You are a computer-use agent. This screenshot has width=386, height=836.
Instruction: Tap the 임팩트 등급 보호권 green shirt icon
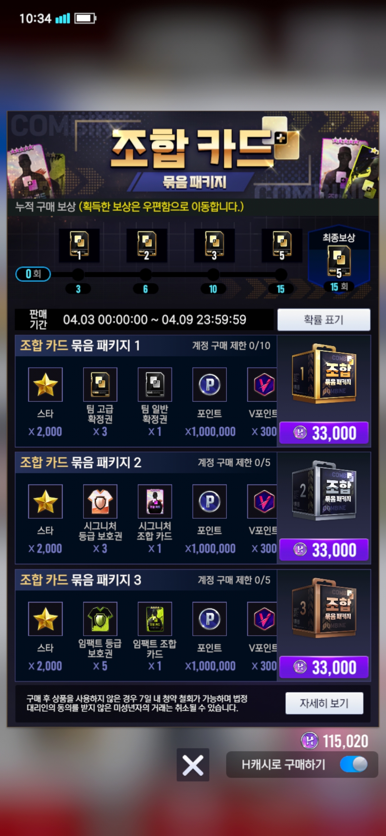[100, 619]
